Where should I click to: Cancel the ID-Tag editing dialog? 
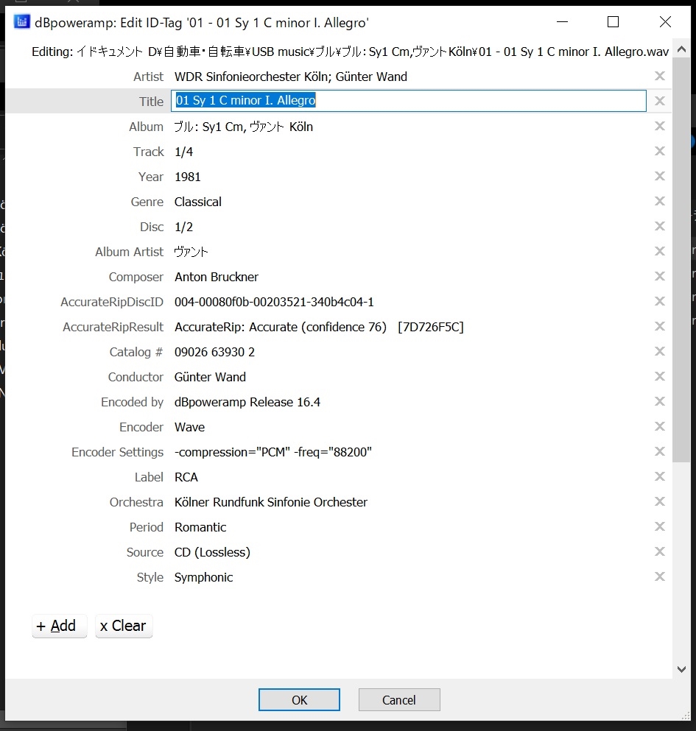tap(399, 700)
